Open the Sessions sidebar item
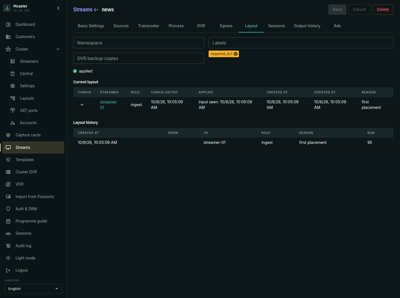This screenshot has width=400, height=298. coord(33,233)
